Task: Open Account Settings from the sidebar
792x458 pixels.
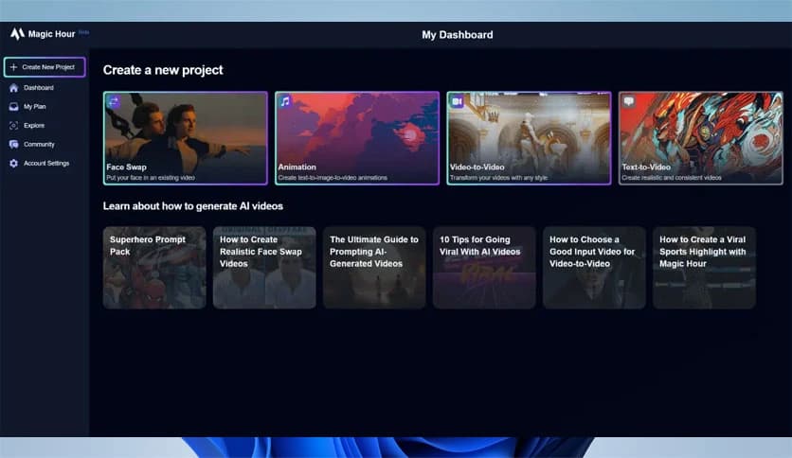Action: click(x=45, y=164)
